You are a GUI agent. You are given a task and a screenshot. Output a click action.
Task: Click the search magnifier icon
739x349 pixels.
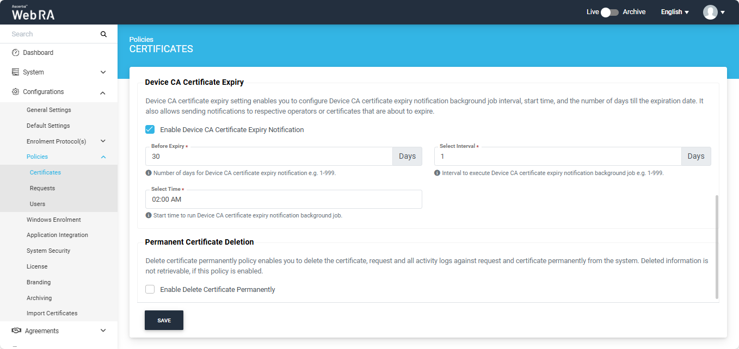(x=103, y=34)
